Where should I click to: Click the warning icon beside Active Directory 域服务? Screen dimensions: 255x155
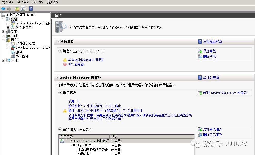[x=65, y=60]
